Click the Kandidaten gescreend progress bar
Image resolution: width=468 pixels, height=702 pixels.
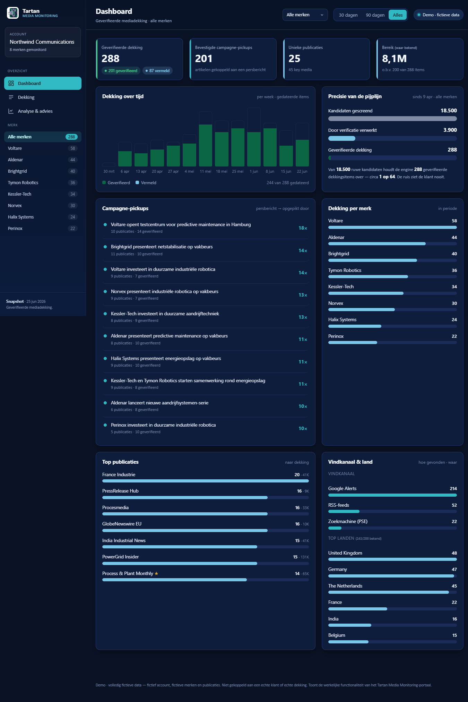pos(392,119)
